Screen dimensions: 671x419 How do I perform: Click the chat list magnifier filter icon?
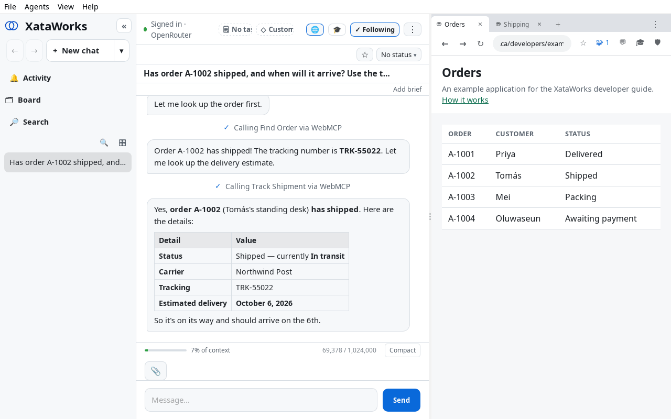coord(104,142)
